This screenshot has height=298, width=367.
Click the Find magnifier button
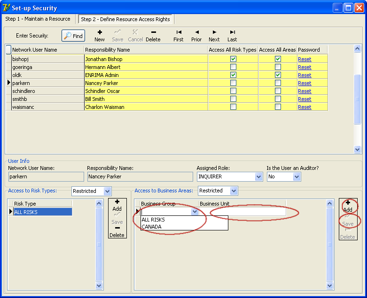pyautogui.click(x=73, y=36)
